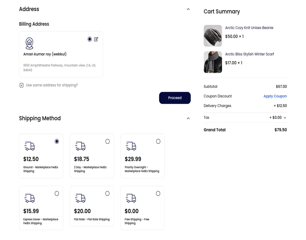Click the Shipping Method heading
This screenshot has height=240, width=306.
40,118
